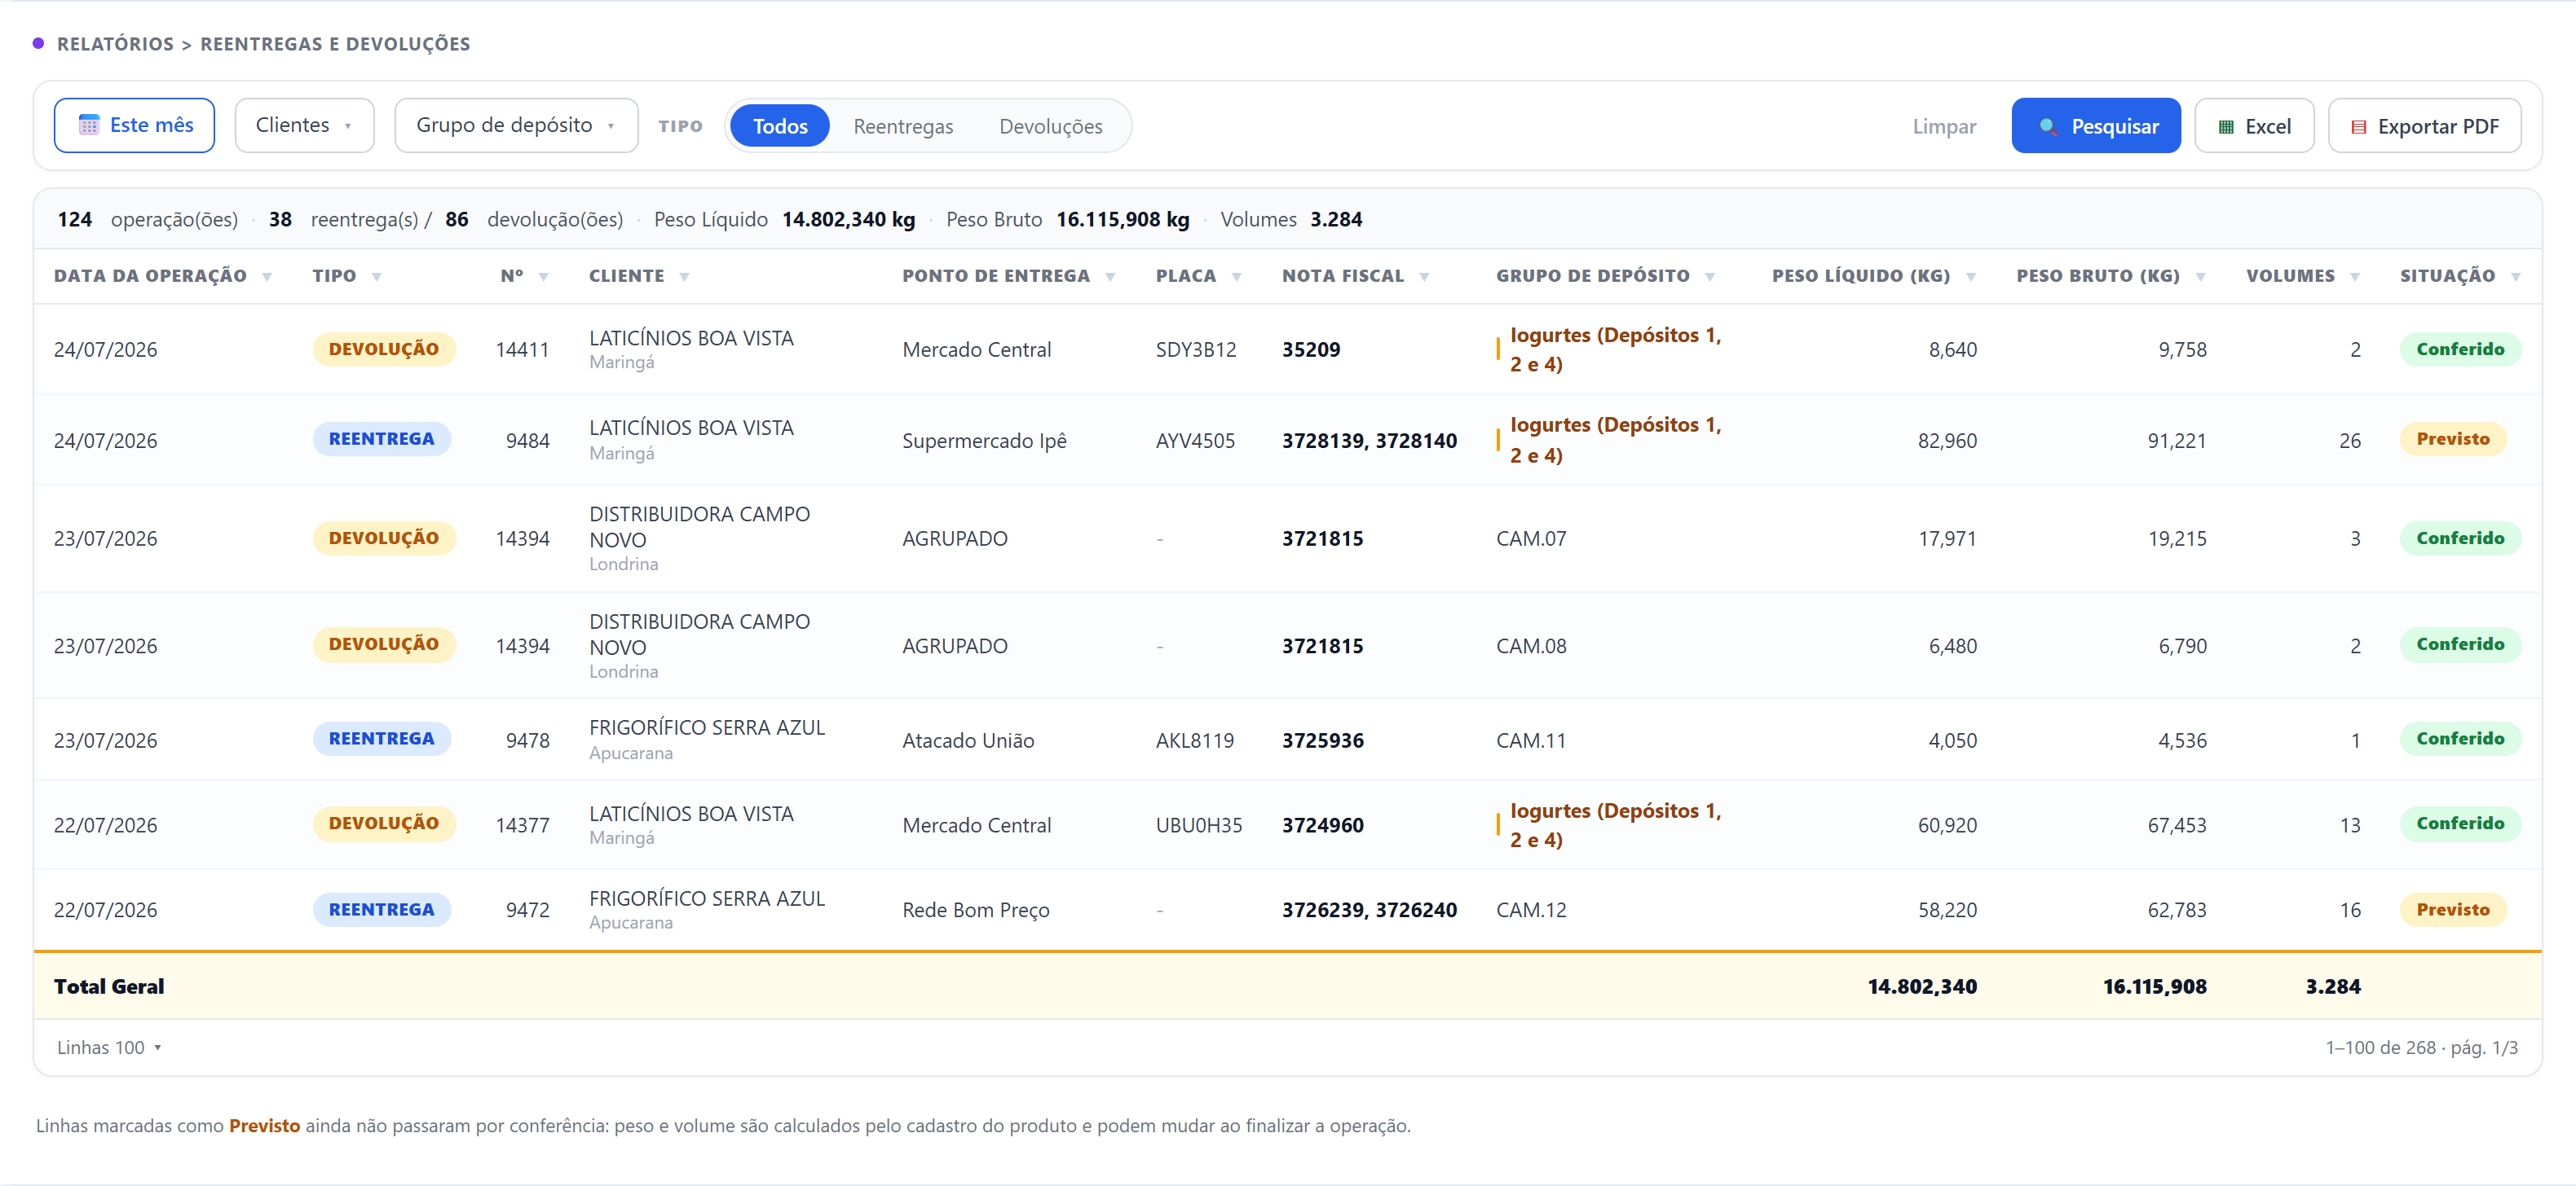
Task: Click DISTRIBUIDORA CAMPO NOVO on the CAM.07 row
Action: pos(699,526)
